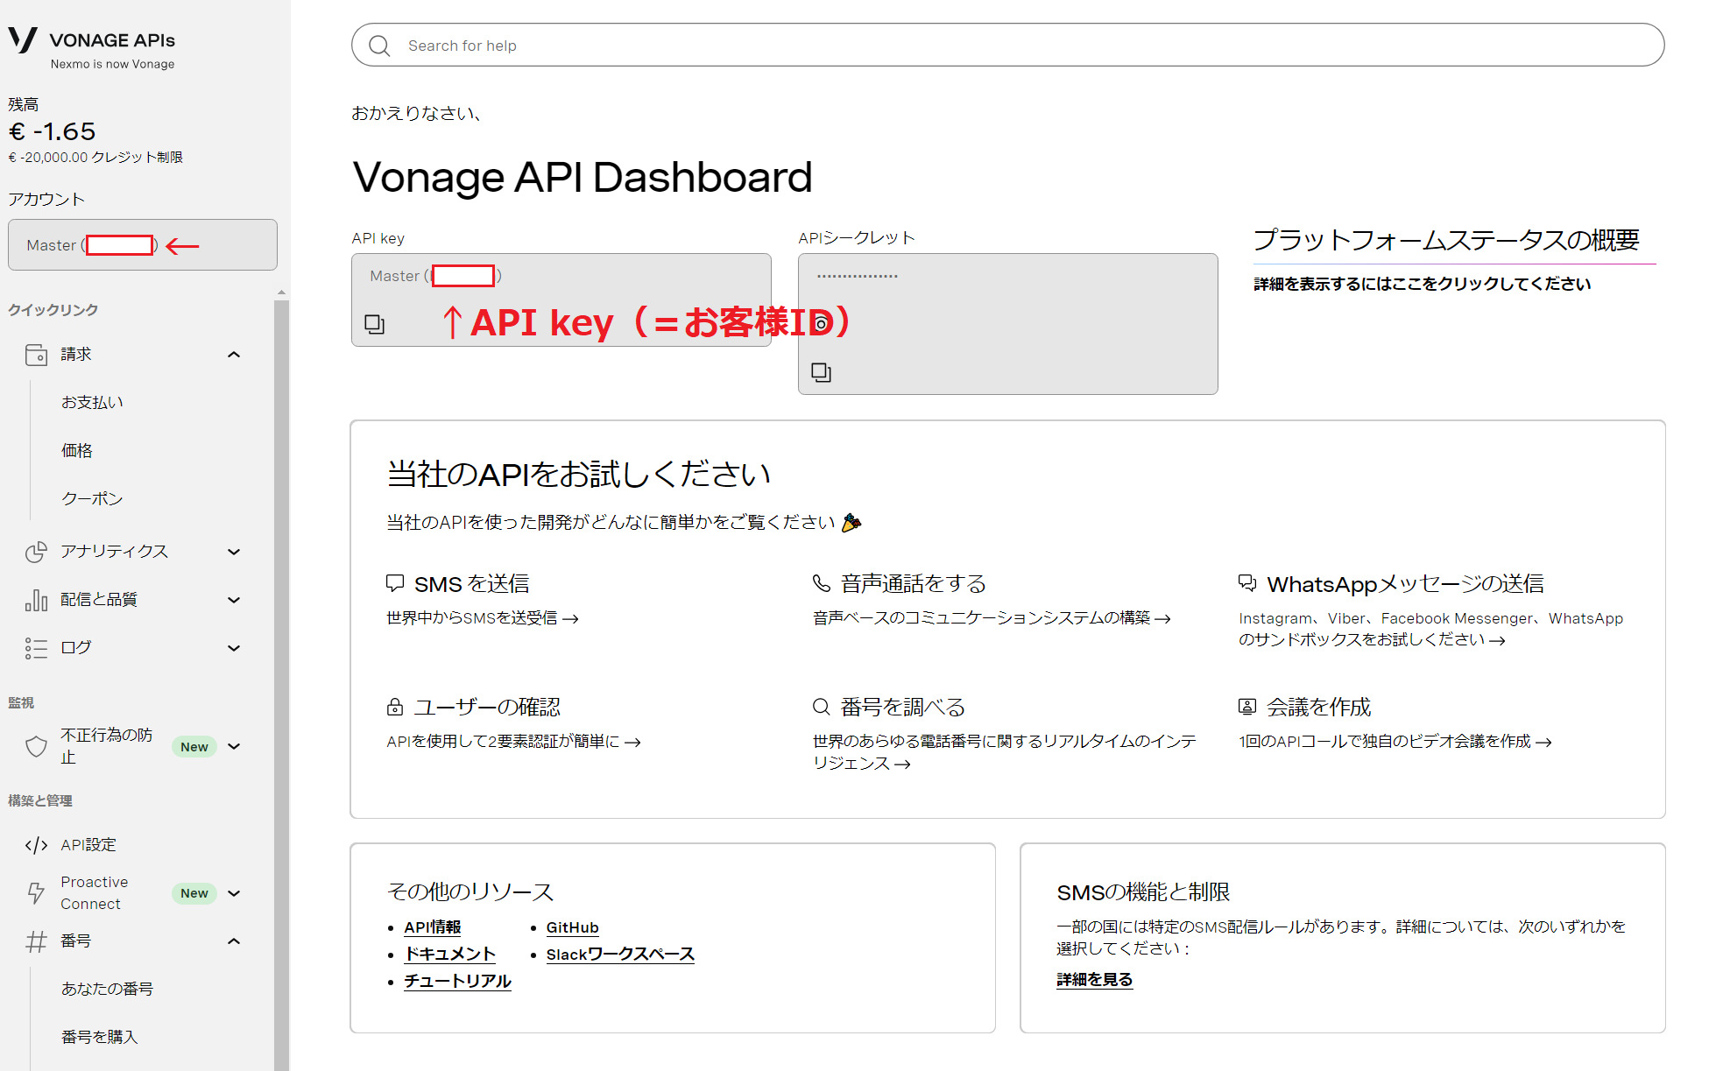Click the magnifier icon for 番号を調べる

tap(821, 707)
